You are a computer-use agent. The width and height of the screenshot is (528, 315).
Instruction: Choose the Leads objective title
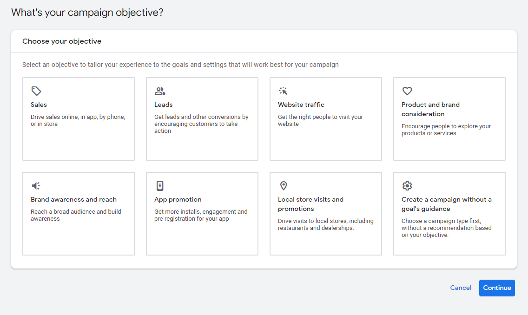pyautogui.click(x=164, y=105)
